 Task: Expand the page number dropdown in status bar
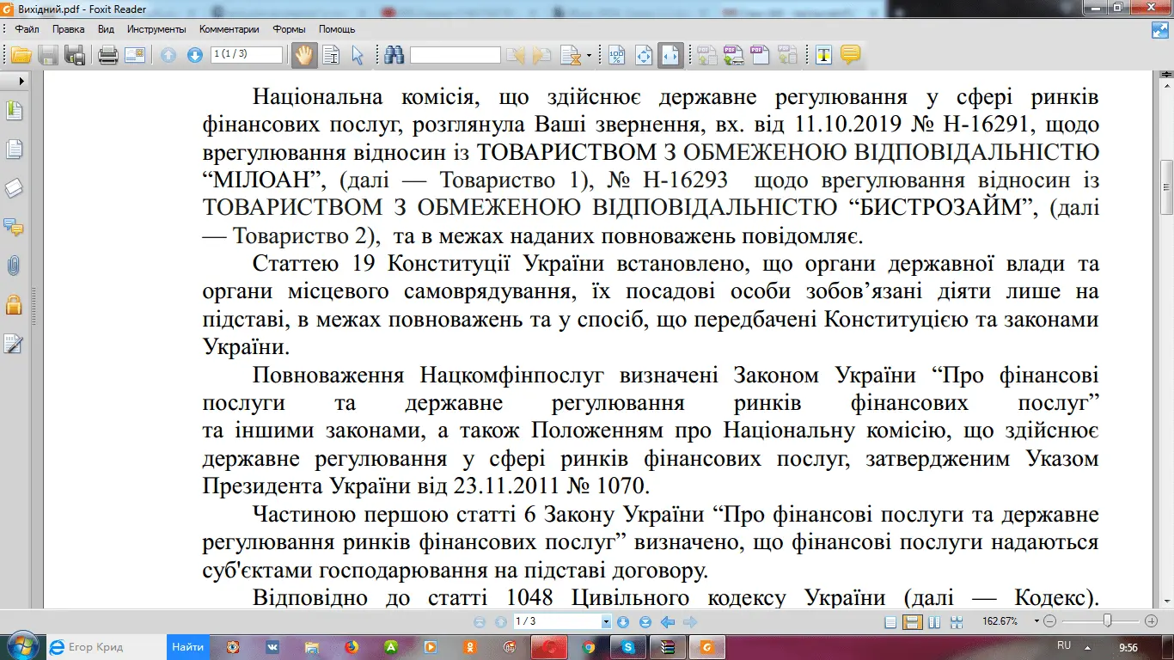[606, 621]
